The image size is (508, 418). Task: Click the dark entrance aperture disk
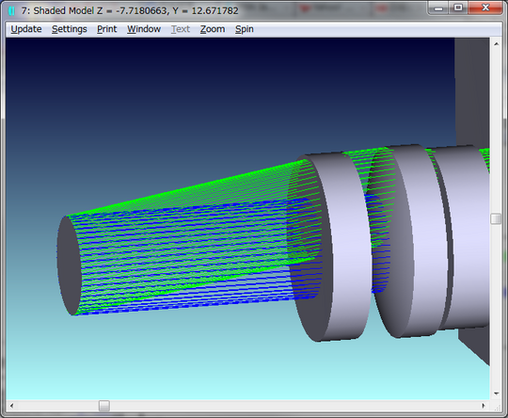click(x=69, y=265)
